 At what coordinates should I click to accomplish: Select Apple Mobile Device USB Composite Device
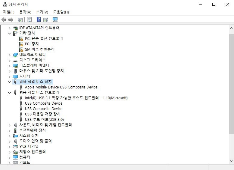61,87
